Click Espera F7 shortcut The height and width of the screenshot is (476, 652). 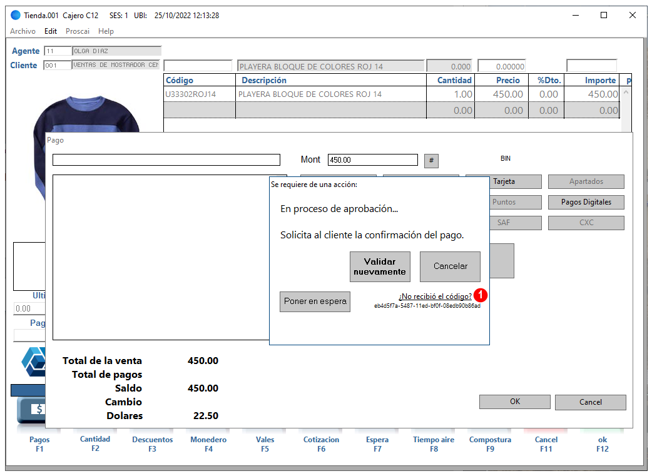377,444
